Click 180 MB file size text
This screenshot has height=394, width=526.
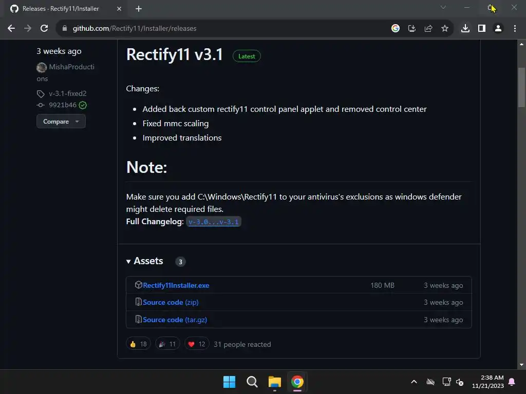pyautogui.click(x=382, y=285)
